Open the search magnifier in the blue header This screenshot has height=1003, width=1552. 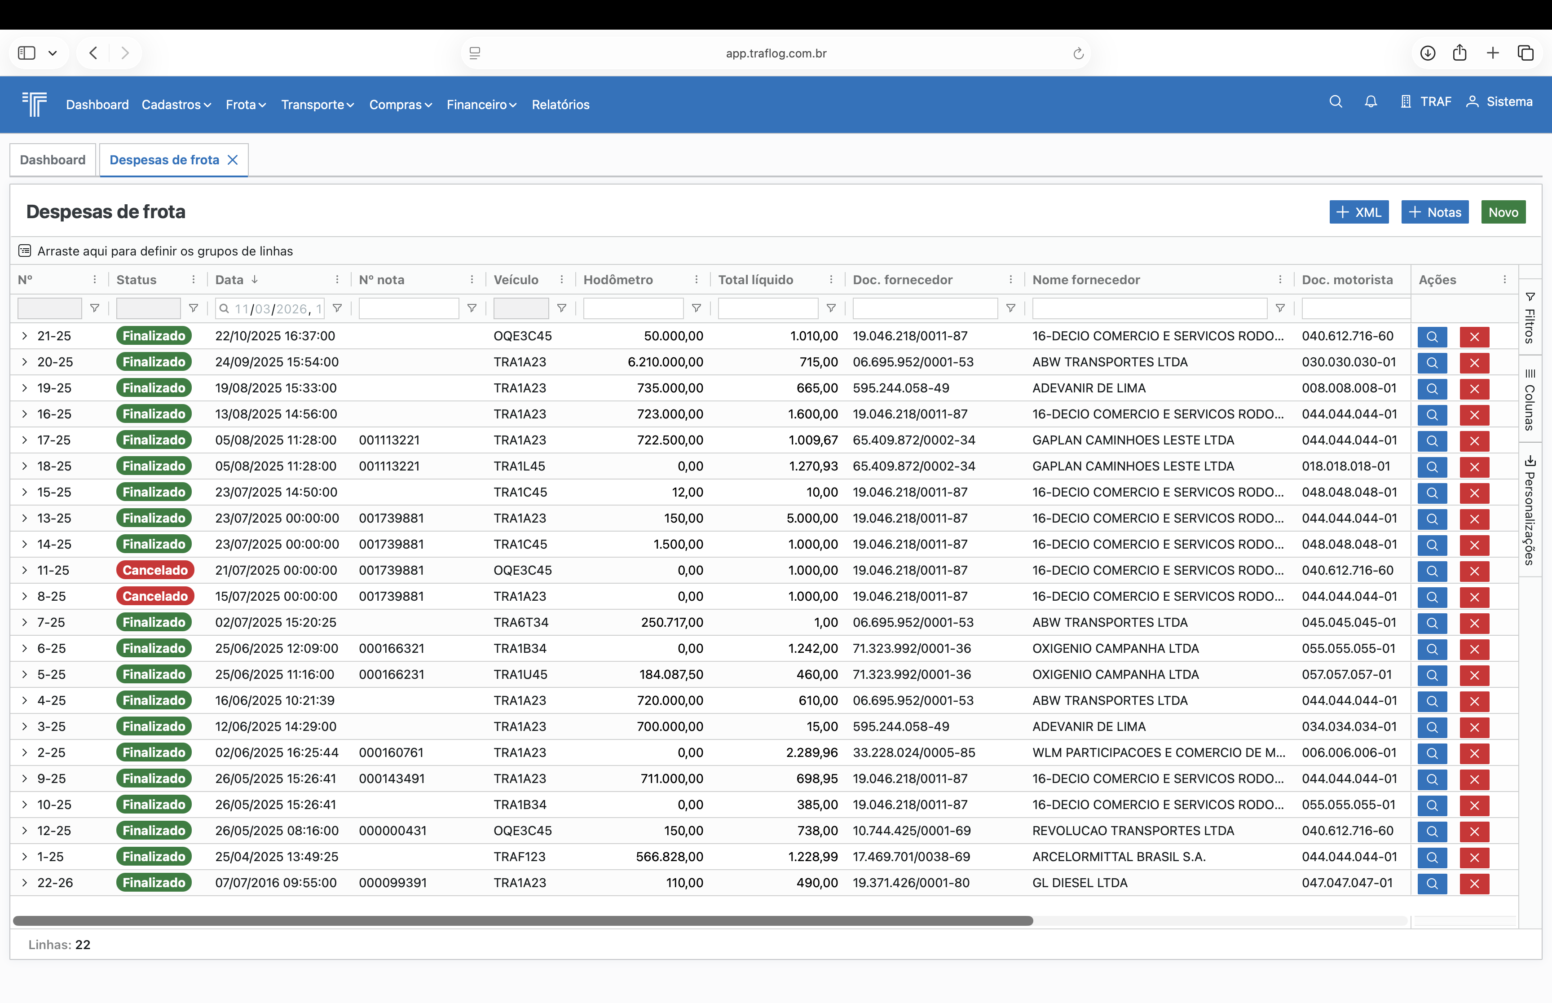[x=1335, y=101]
